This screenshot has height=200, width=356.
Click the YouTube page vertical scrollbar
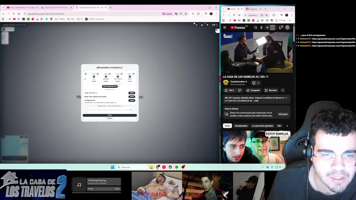(x=294, y=33)
